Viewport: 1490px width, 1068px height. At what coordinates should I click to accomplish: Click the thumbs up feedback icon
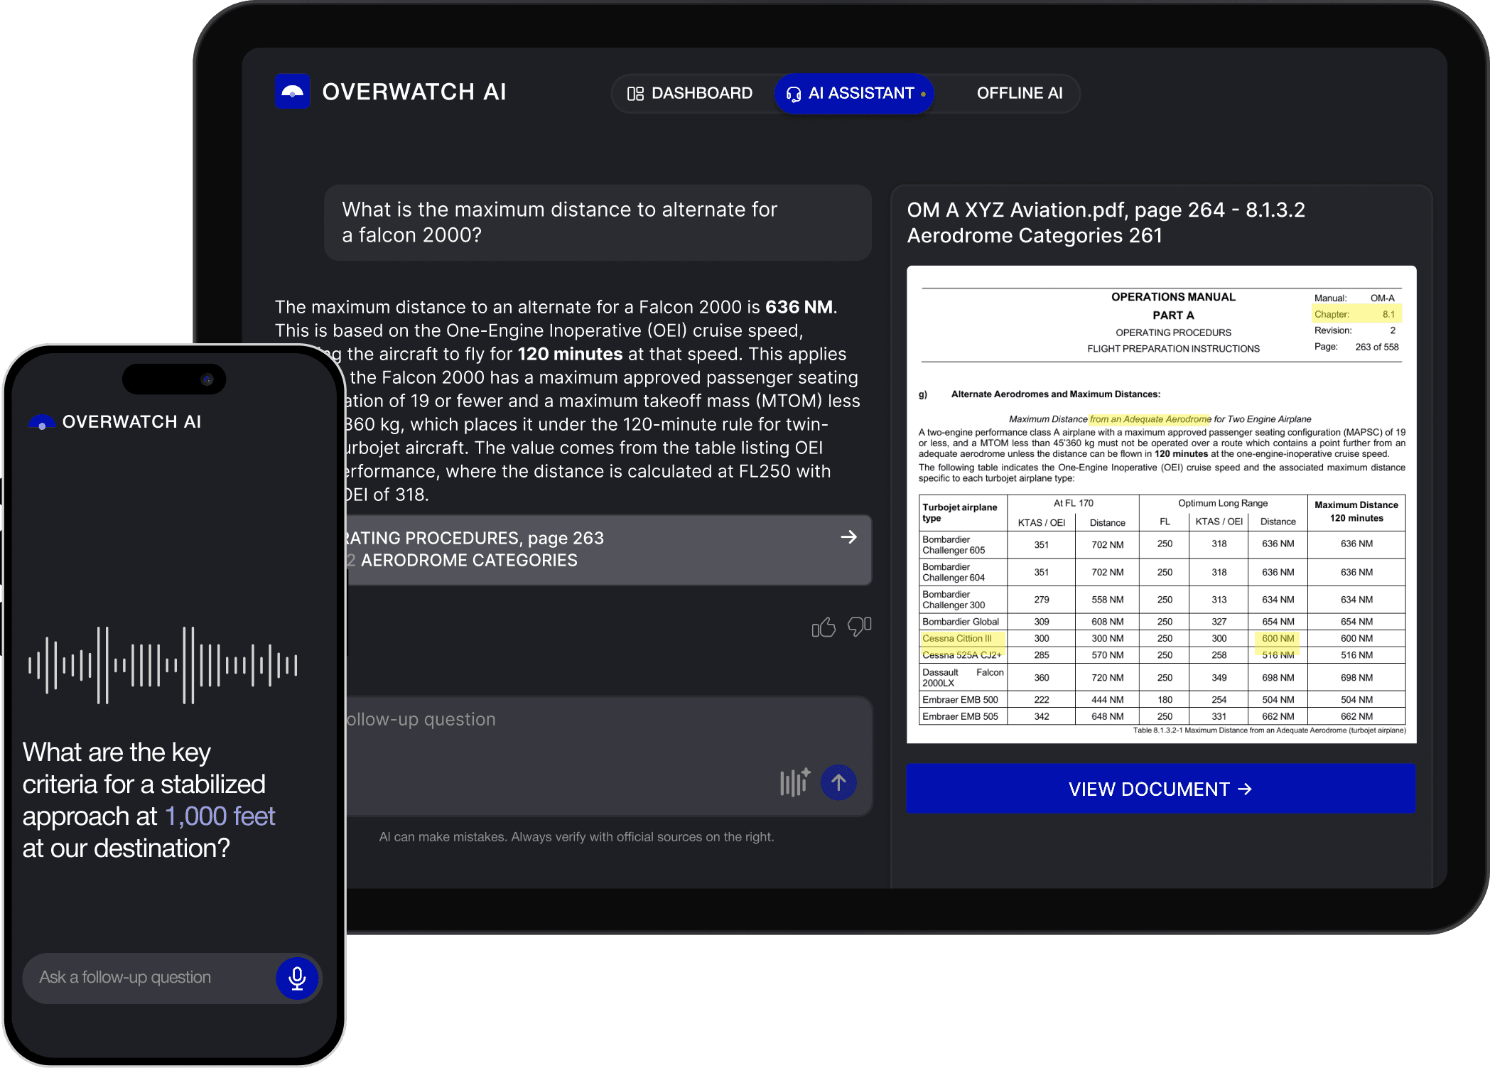(824, 627)
